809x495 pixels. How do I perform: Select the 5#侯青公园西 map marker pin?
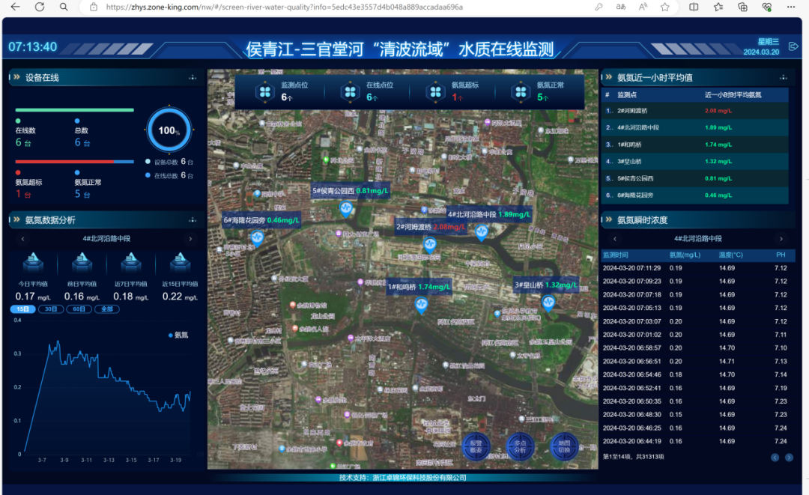[346, 209]
